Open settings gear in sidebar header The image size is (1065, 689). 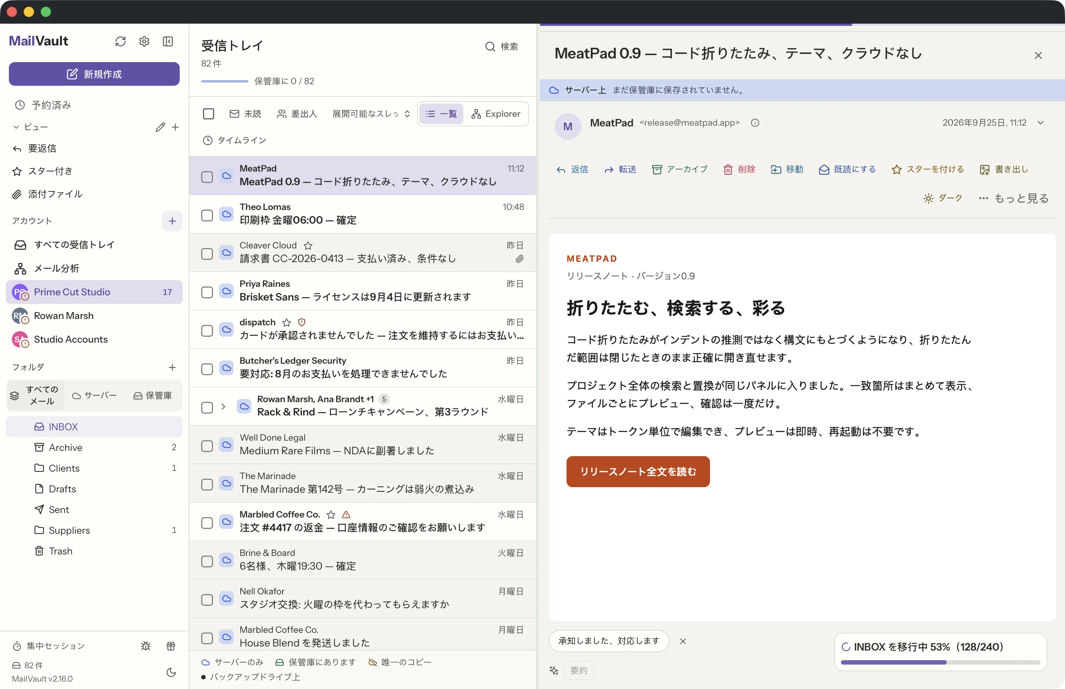pyautogui.click(x=144, y=42)
